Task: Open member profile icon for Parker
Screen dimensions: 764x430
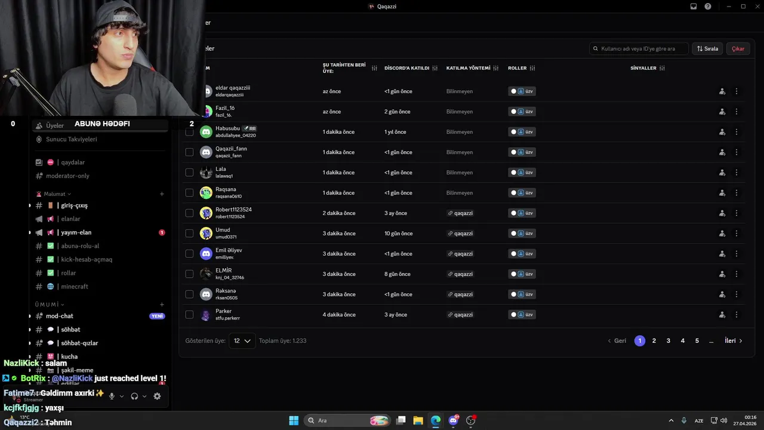Action: (722, 315)
